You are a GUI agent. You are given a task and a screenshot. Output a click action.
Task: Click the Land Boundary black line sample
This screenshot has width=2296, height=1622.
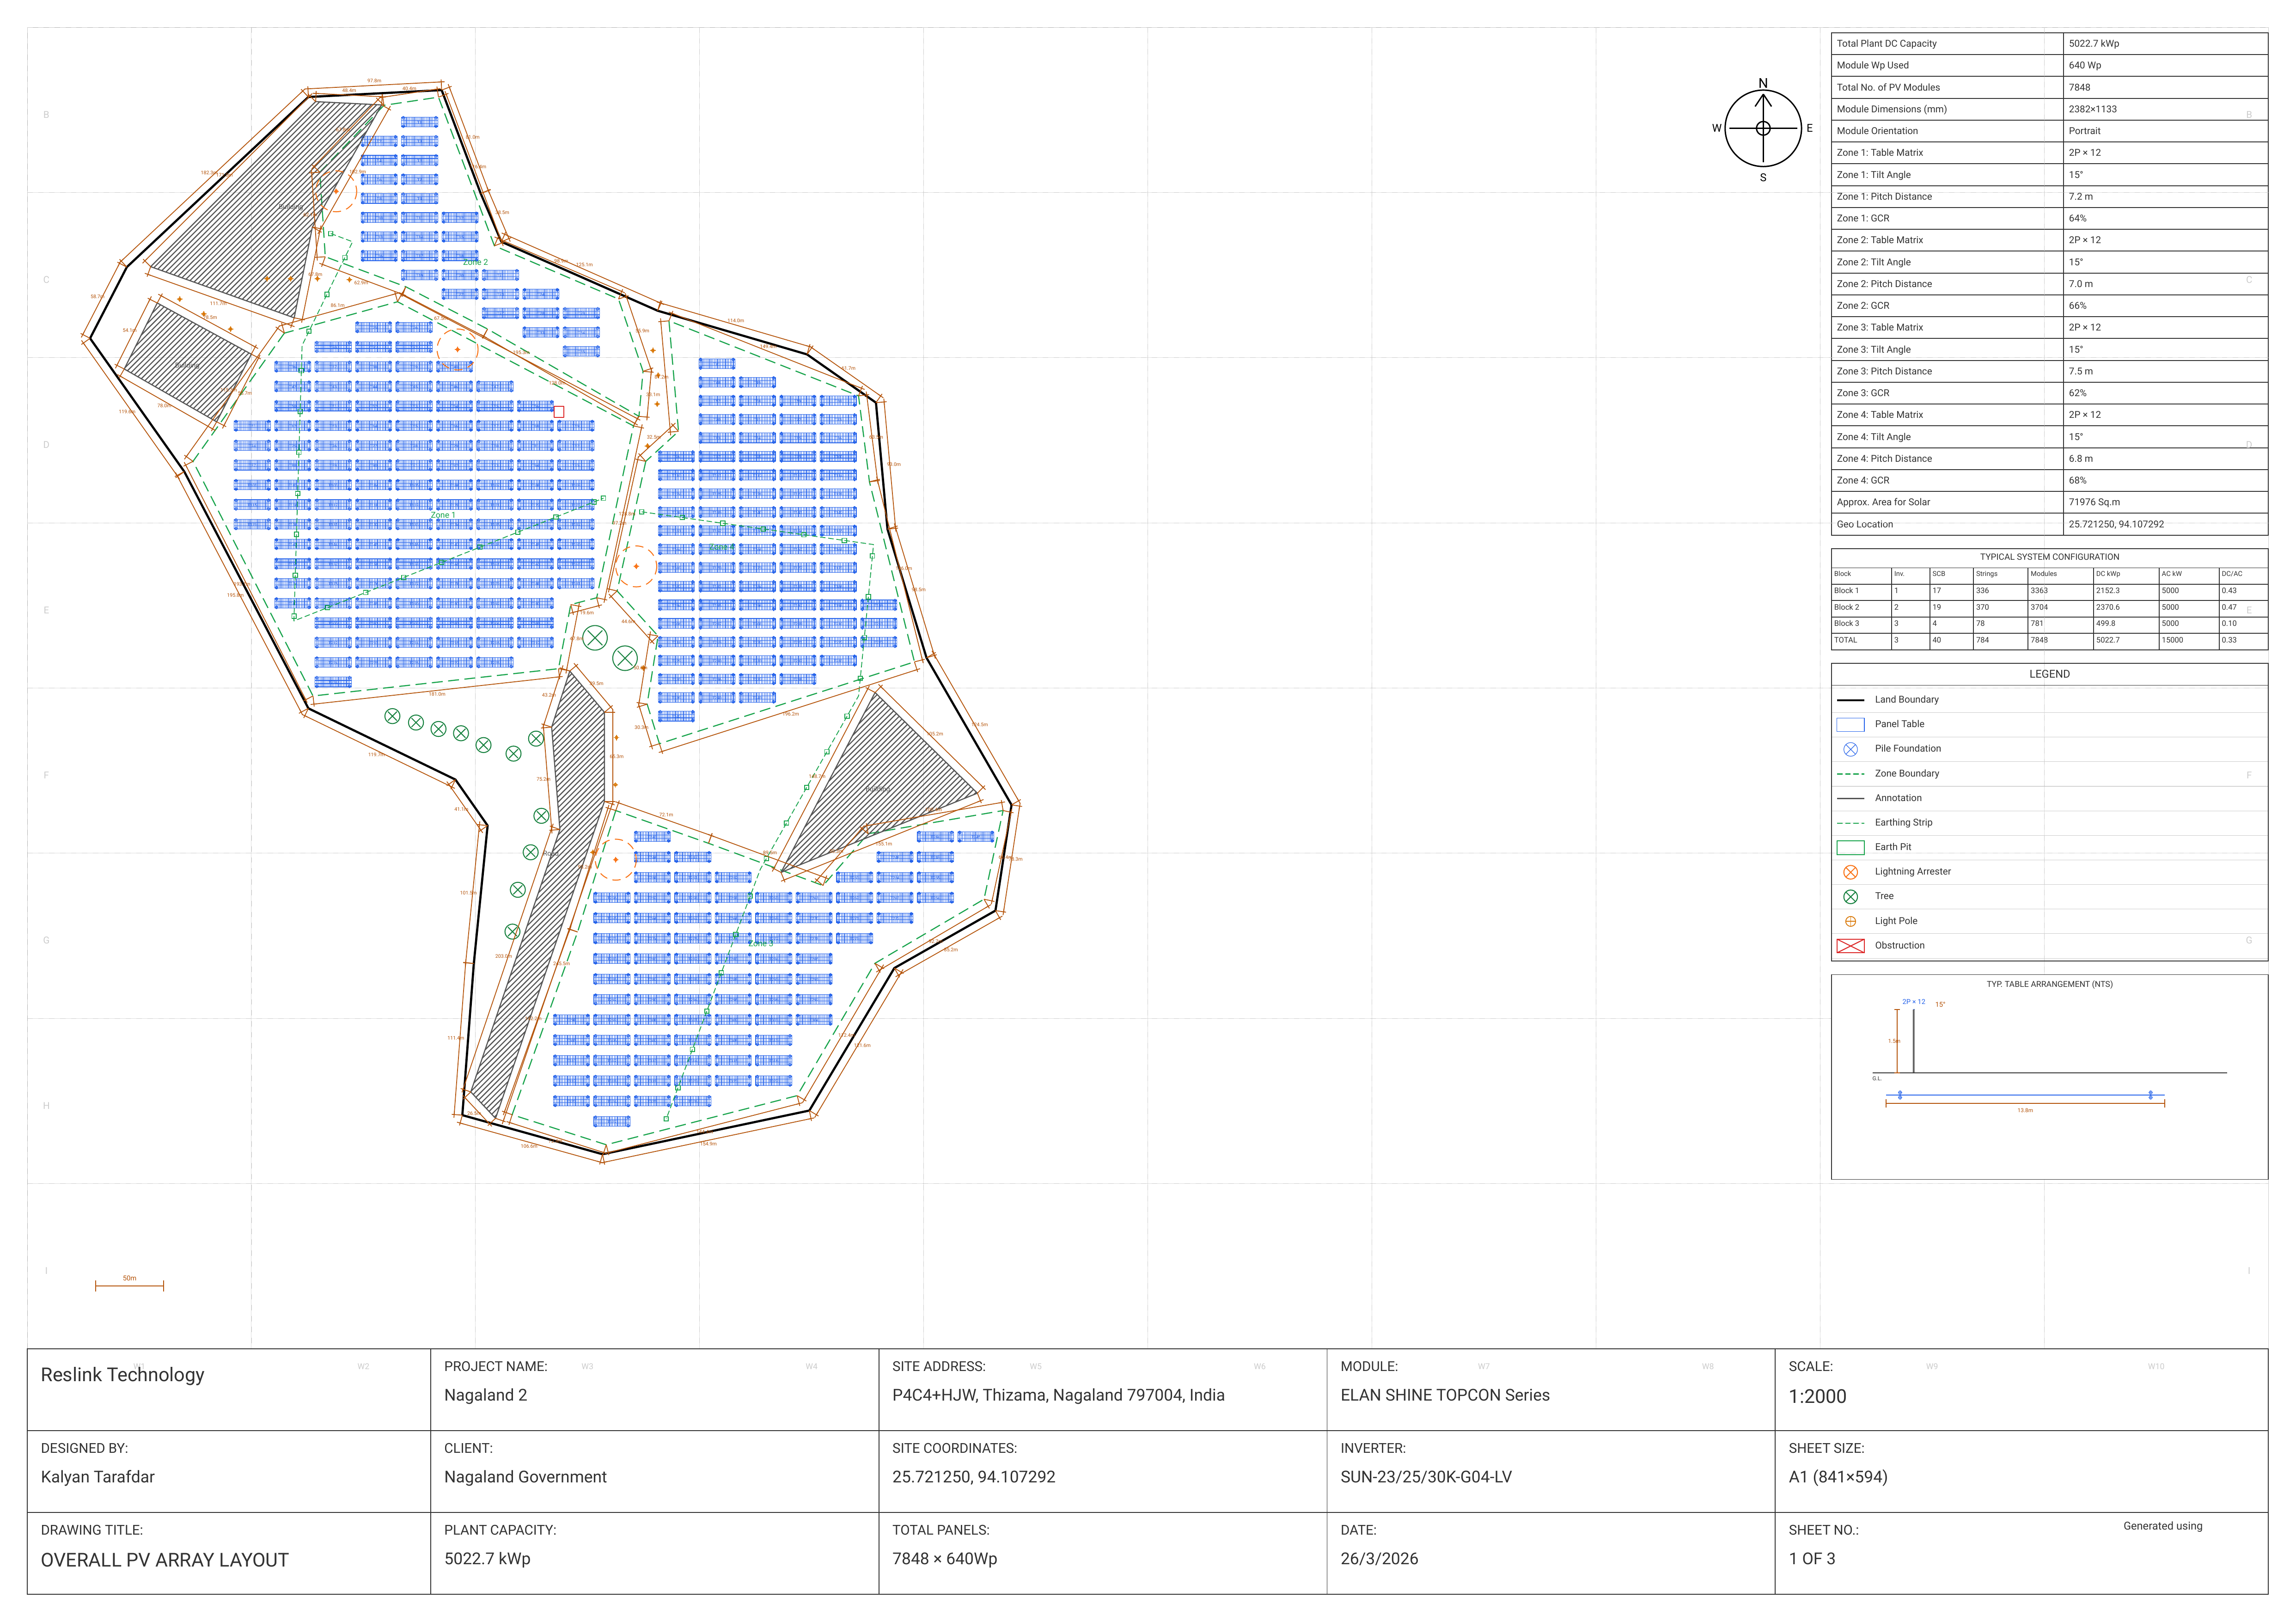[1850, 700]
